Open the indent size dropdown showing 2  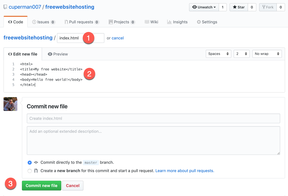click(241, 54)
